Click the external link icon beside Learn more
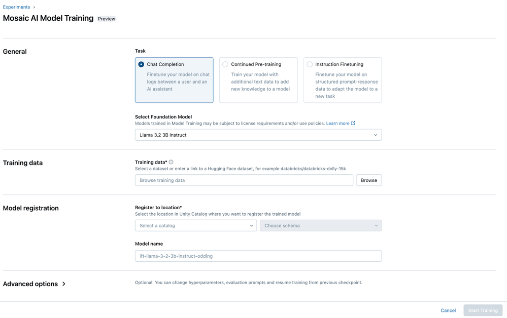This screenshot has height=318, width=507. 353,123
